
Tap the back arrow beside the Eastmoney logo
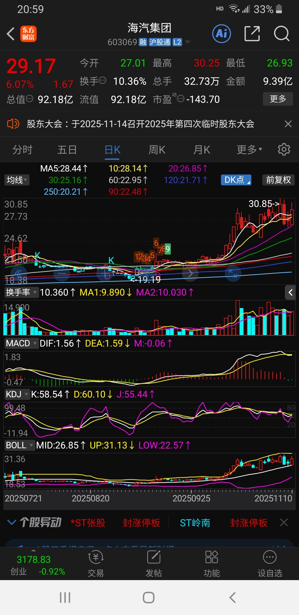11,34
